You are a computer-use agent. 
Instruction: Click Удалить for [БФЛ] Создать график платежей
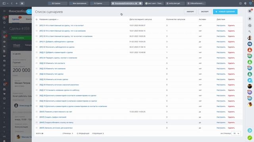point(231,117)
